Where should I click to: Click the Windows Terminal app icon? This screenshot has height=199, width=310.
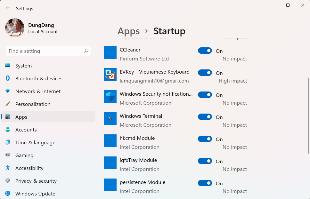click(110, 119)
